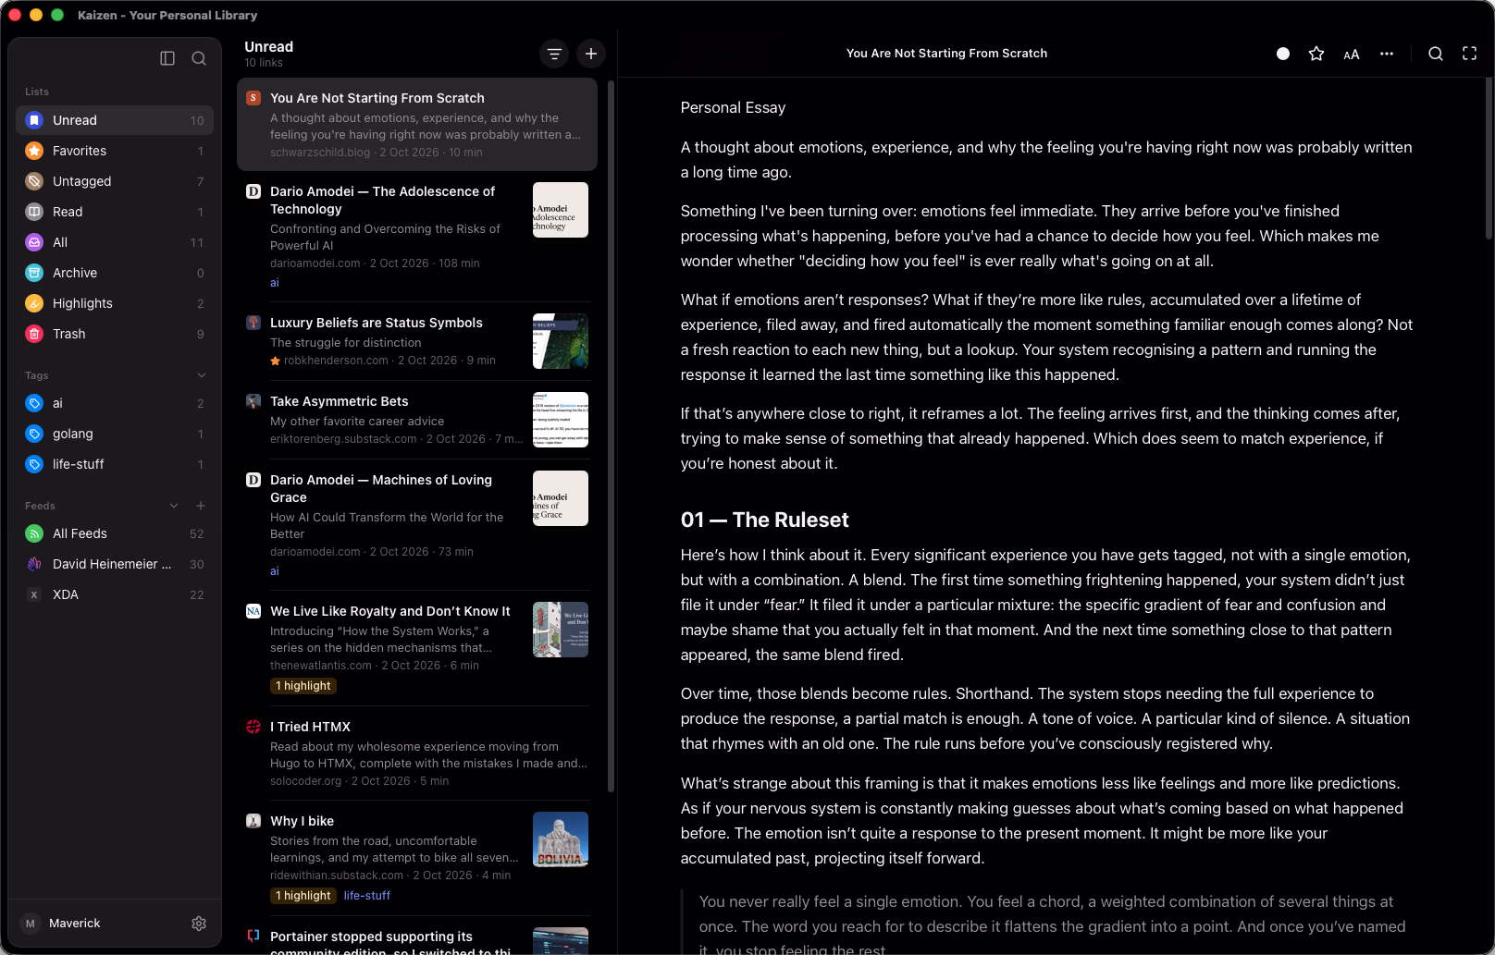Toggle the sidebar panel icon
The image size is (1495, 955).
coord(167,58)
